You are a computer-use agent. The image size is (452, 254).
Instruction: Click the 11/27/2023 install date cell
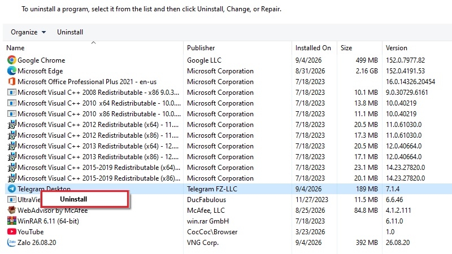[x=312, y=200]
